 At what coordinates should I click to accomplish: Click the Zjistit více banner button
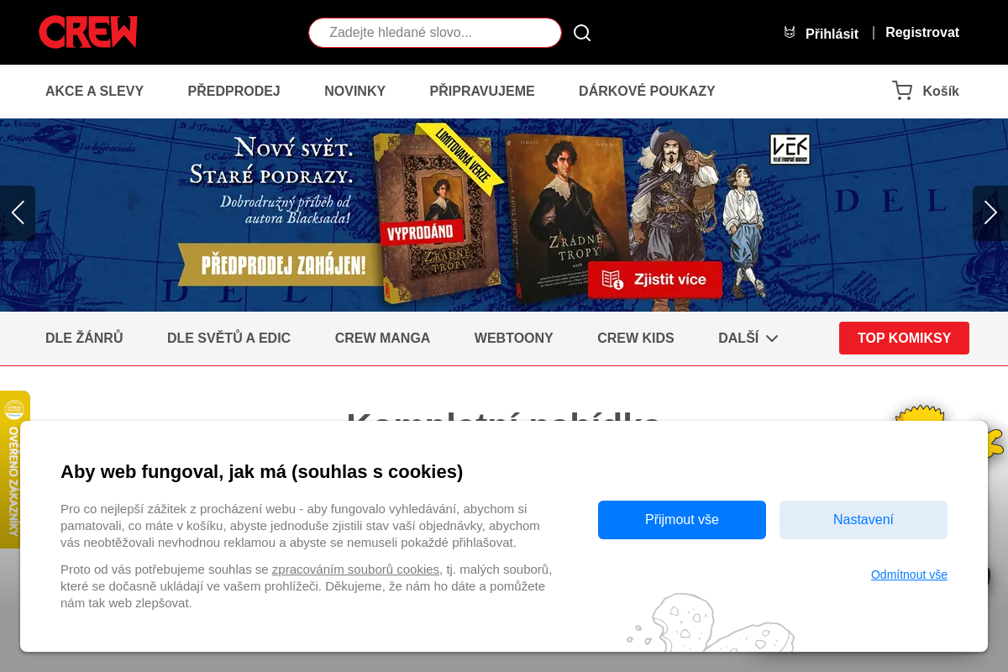tap(655, 280)
